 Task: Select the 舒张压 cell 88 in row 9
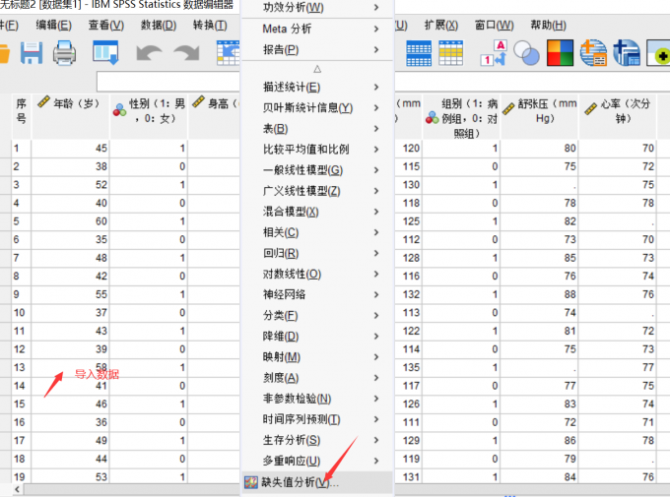pyautogui.click(x=539, y=294)
